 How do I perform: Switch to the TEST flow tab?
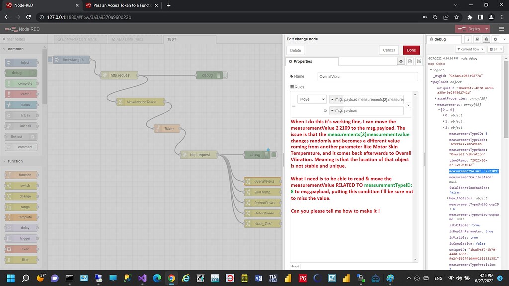170,38
